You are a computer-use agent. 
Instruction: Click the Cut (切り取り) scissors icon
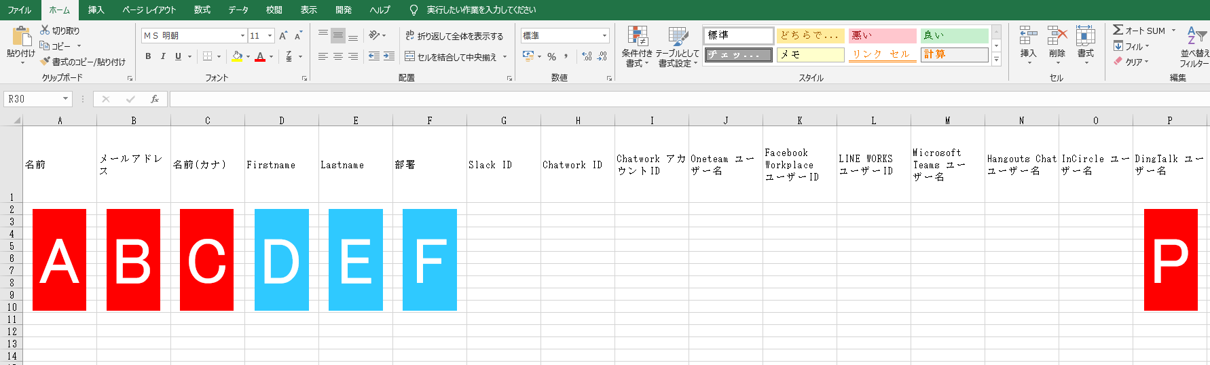pyautogui.click(x=45, y=31)
